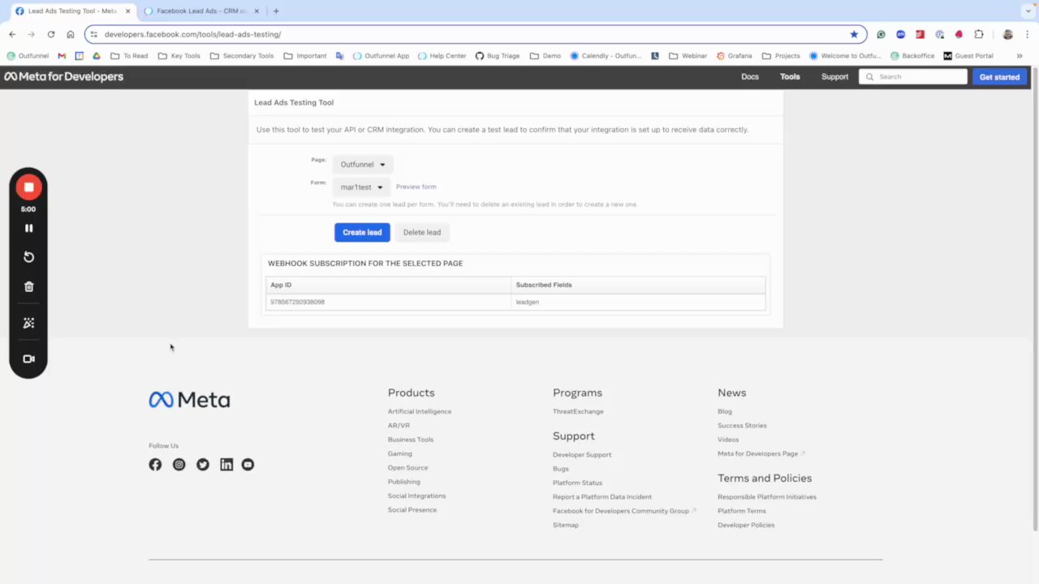The image size is (1039, 584).
Task: Click the Get started button
Action: [x=999, y=77]
